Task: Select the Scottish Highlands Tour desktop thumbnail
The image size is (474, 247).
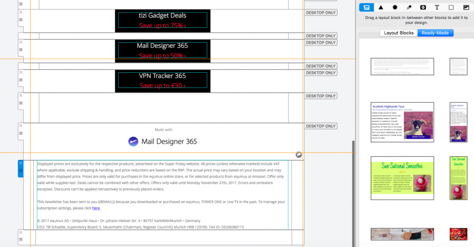Action: (402, 122)
